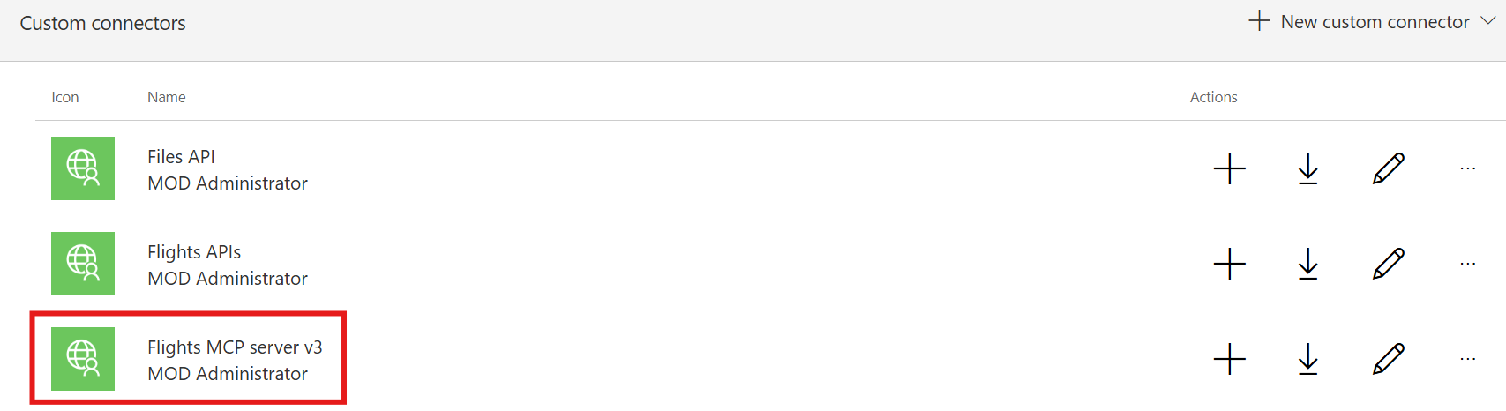The width and height of the screenshot is (1506, 411).
Task: Download the Flights MCP server v3 connector
Action: click(x=1307, y=359)
